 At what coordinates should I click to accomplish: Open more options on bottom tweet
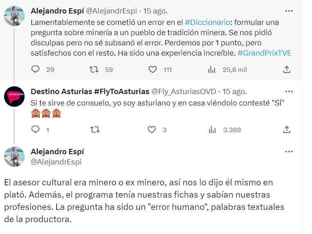pos(289,151)
